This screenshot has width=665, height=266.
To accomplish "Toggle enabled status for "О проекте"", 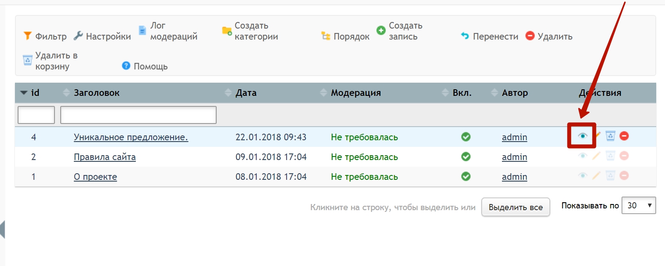I will point(466,176).
